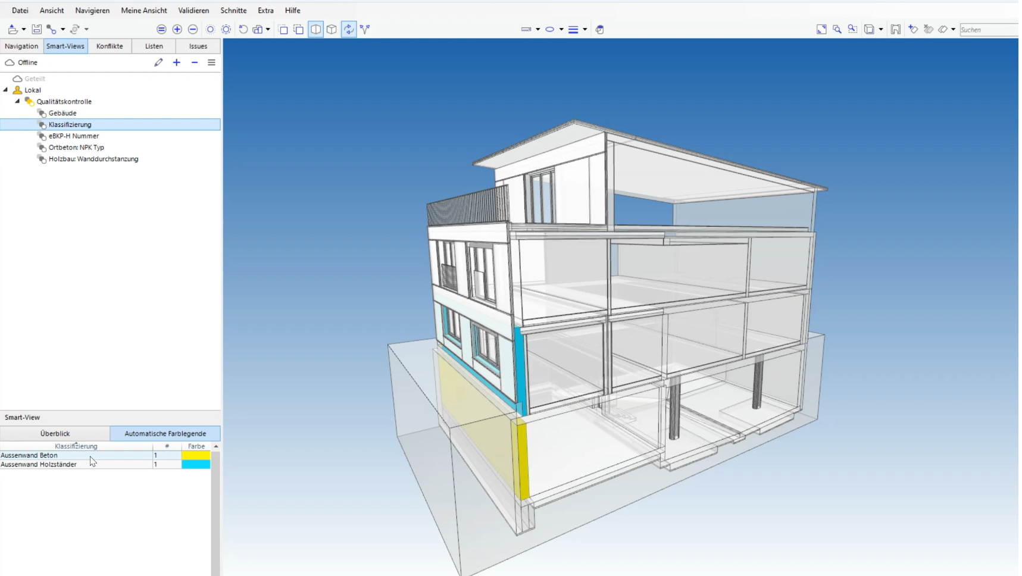The image size is (1022, 576).
Task: Click the synchronize icon in left toolbar
Action: 75,29
